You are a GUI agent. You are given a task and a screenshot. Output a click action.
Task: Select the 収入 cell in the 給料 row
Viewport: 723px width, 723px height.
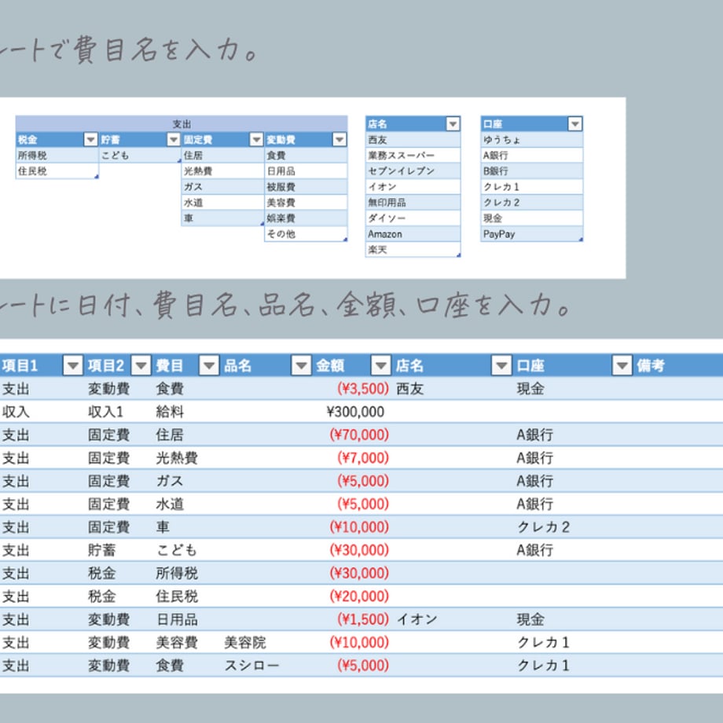tap(42, 412)
